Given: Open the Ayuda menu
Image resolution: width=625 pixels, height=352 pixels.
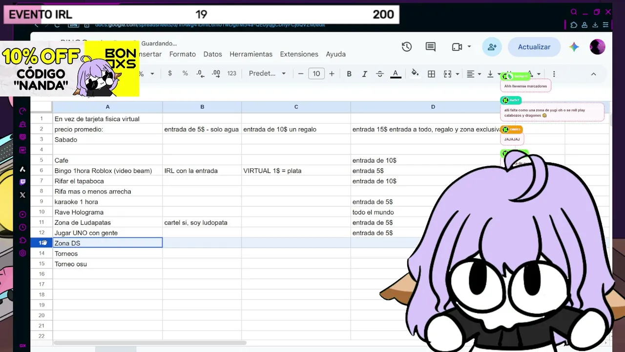Looking at the screenshot, I should click(x=336, y=54).
